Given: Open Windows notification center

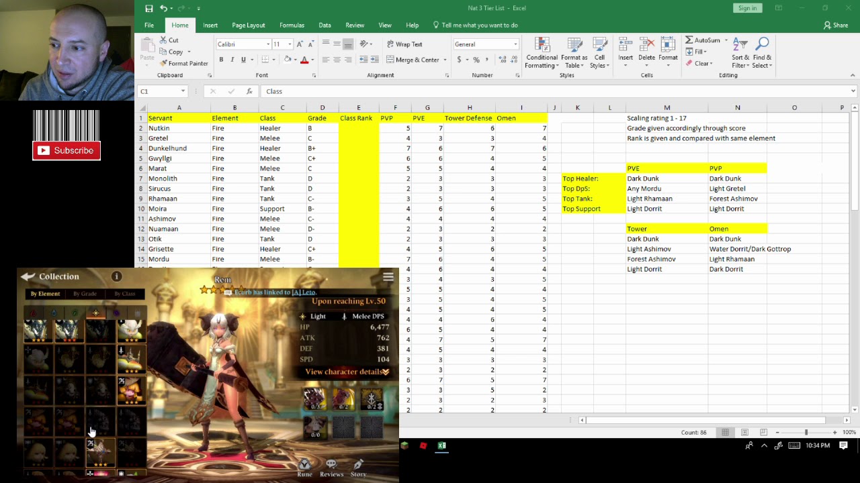Looking at the screenshot, I should pyautogui.click(x=843, y=445).
